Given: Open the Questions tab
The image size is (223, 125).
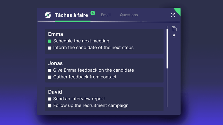Looking at the screenshot, I should pos(129,15).
